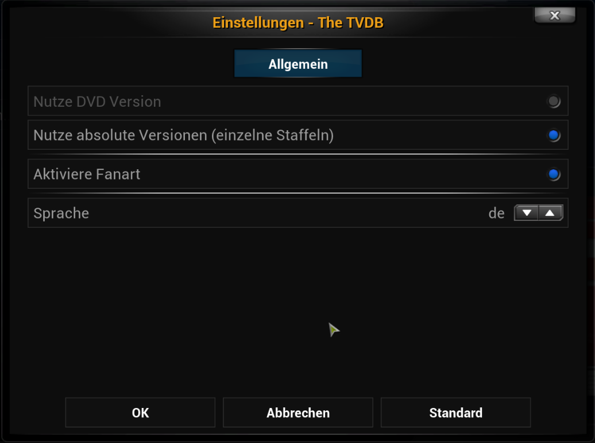Viewport: 595px width, 443px height.
Task: Click the Sprache down arrow icon
Action: click(x=526, y=213)
